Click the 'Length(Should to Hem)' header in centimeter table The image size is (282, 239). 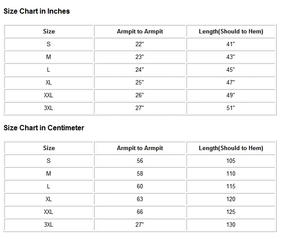[x=231, y=148]
